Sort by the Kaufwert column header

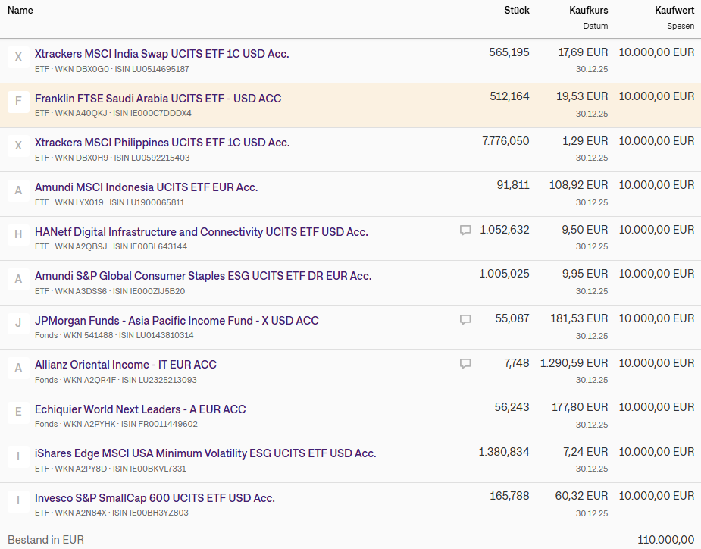click(674, 11)
